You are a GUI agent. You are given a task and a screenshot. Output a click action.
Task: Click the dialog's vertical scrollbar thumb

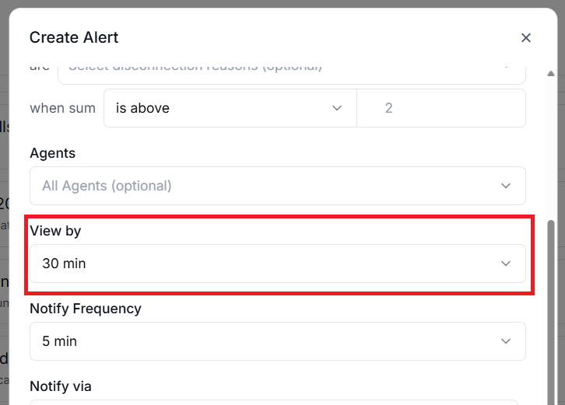pyautogui.click(x=552, y=311)
